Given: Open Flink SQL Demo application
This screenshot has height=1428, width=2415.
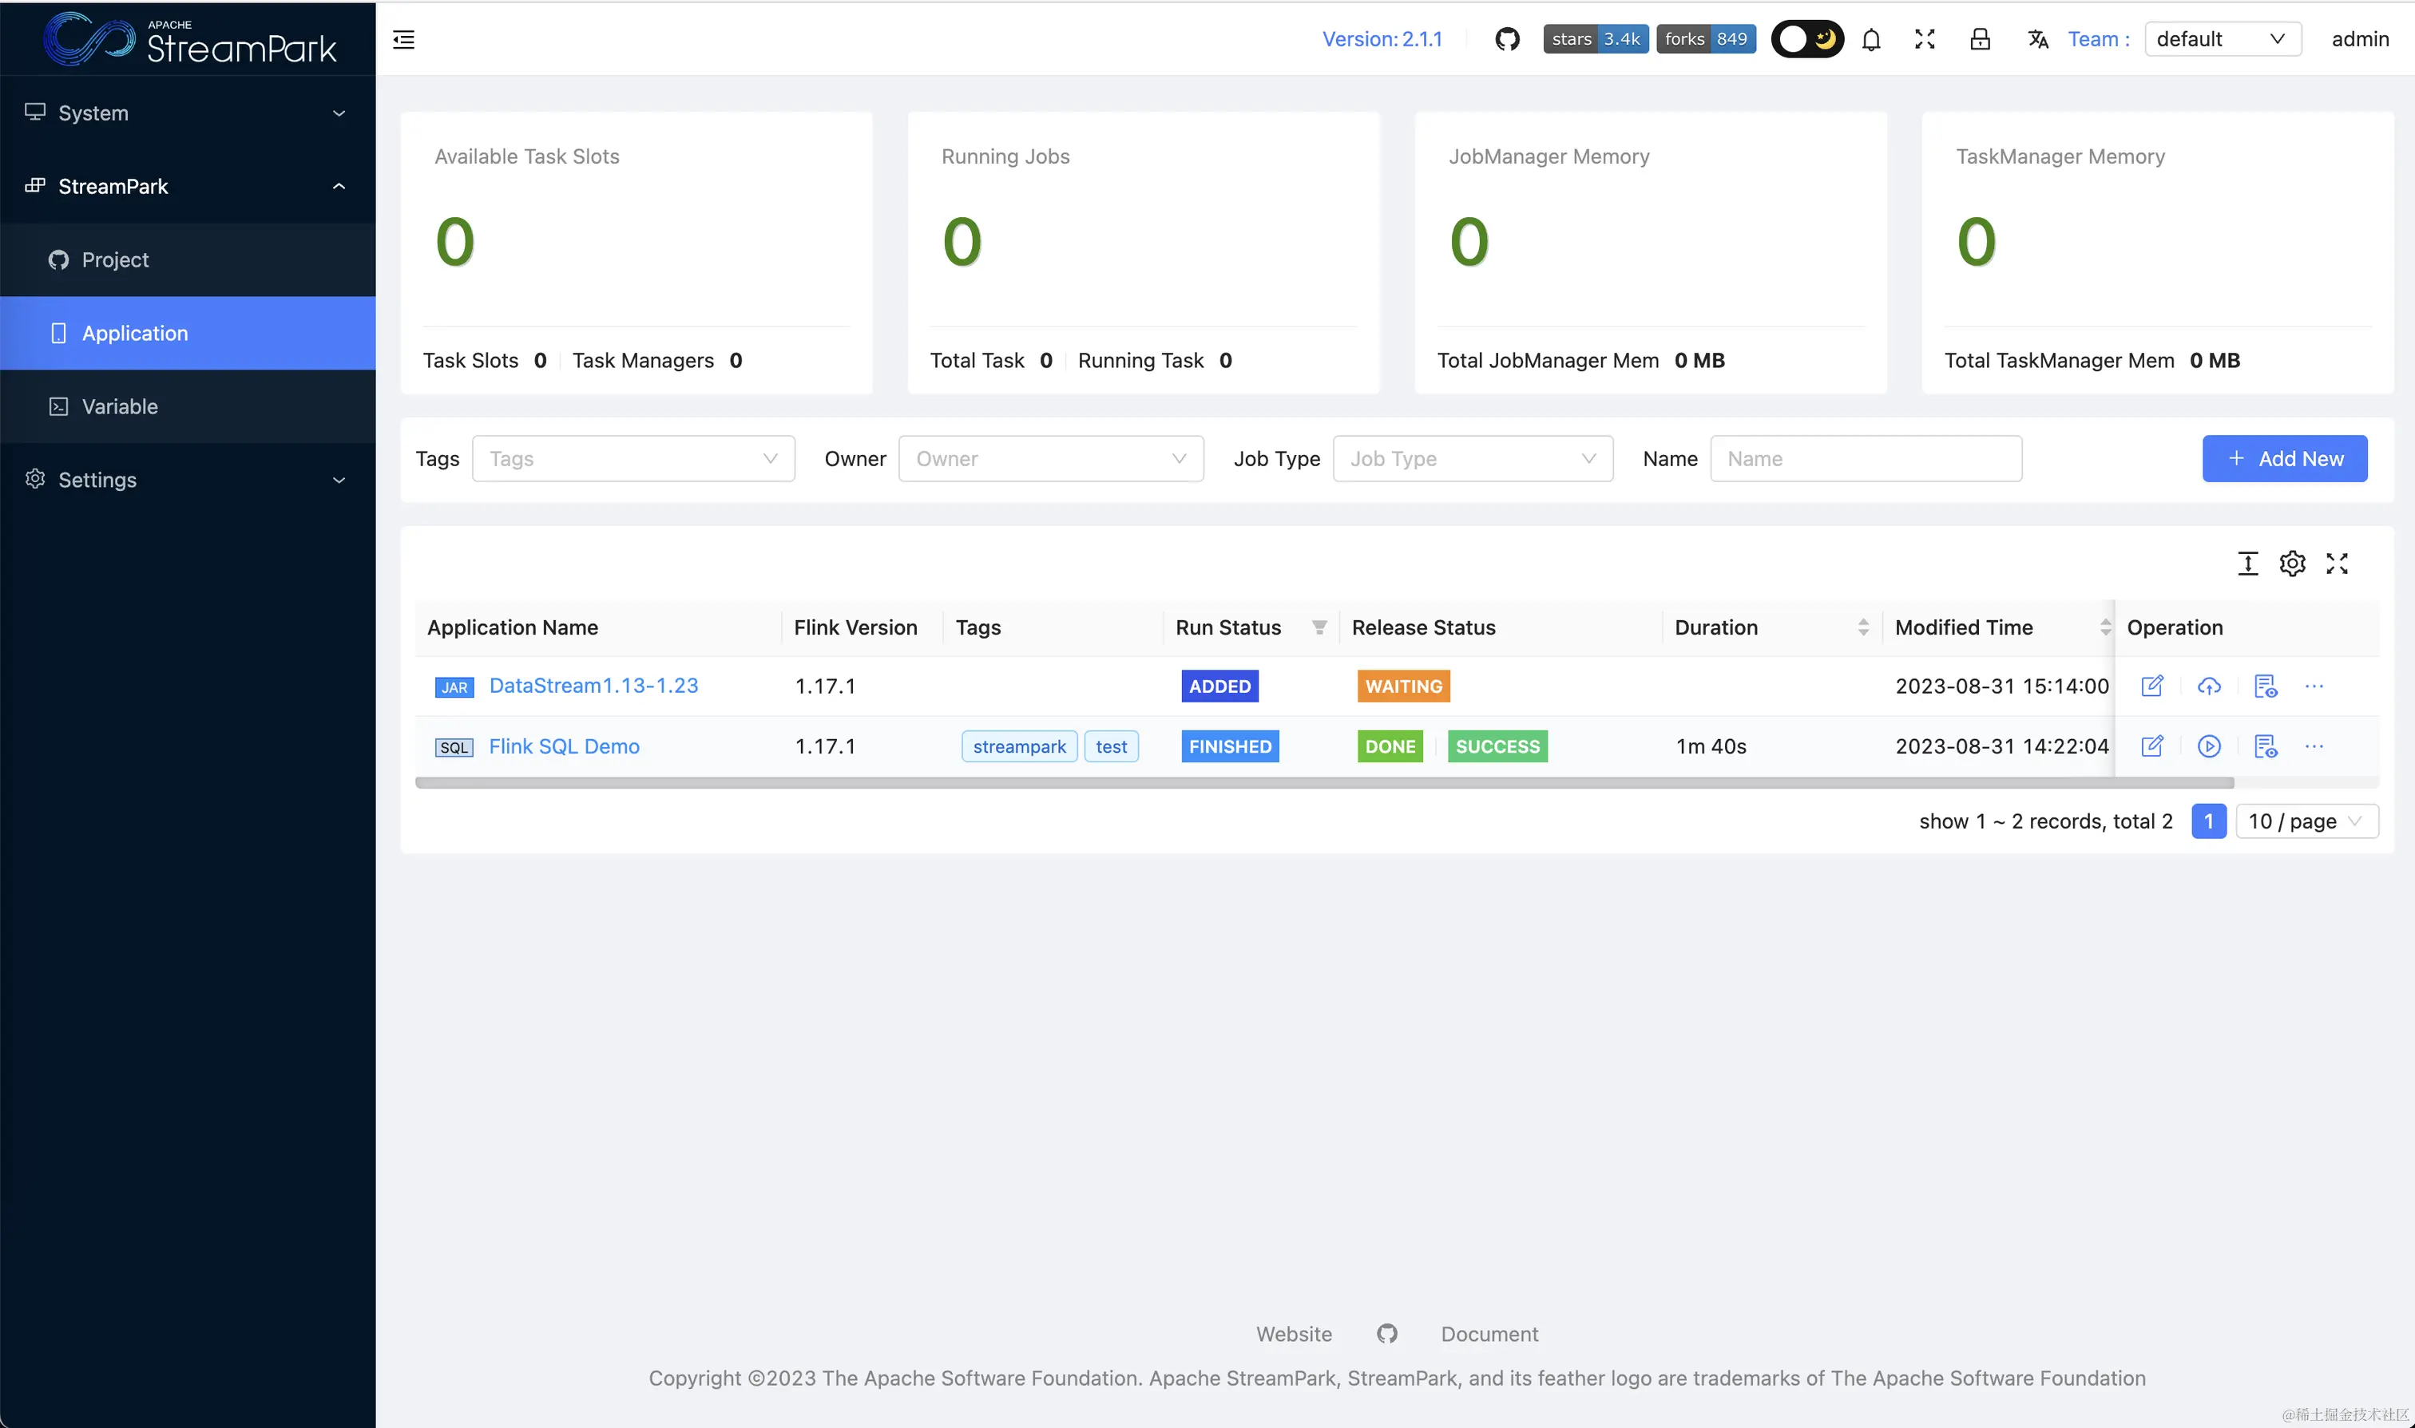Looking at the screenshot, I should pos(563,746).
